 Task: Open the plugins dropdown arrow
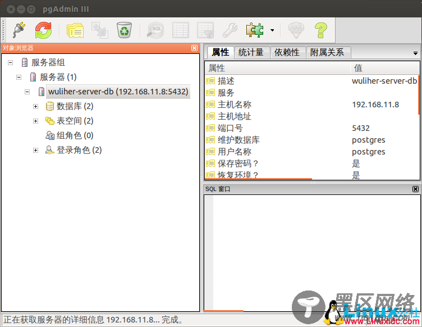272,30
